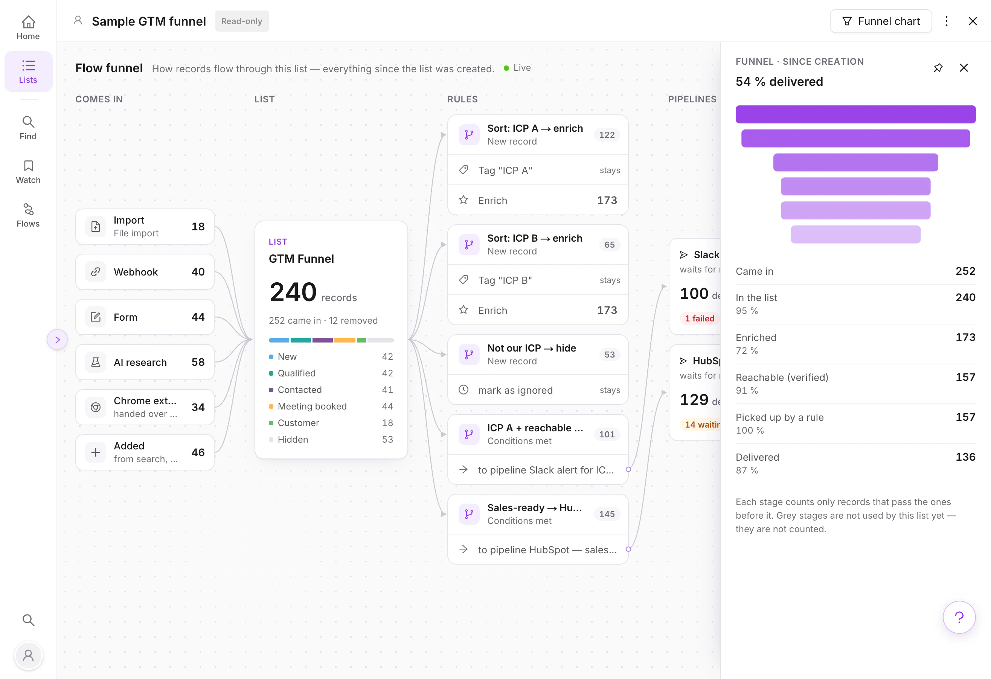
Task: Open the help question mark button
Action: (x=959, y=617)
